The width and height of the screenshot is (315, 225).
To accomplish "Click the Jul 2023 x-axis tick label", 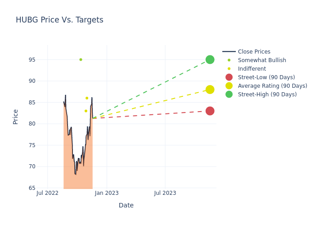I will (x=165, y=193).
